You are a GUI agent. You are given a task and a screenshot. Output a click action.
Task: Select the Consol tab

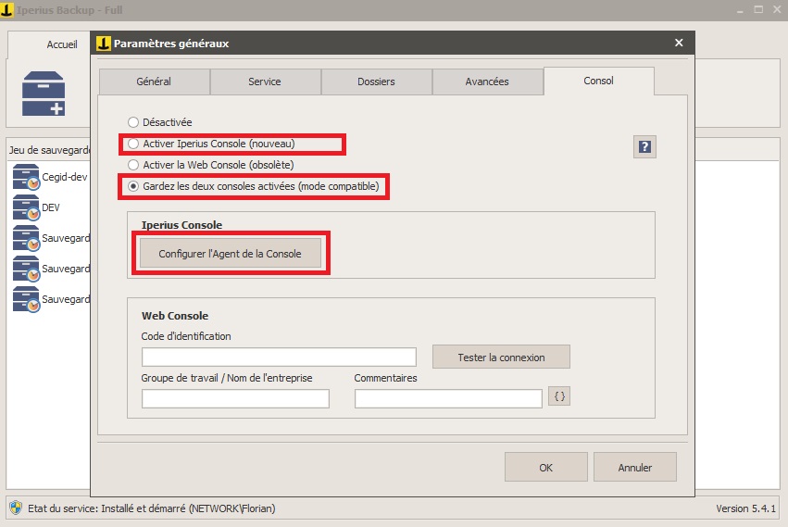[x=598, y=81]
